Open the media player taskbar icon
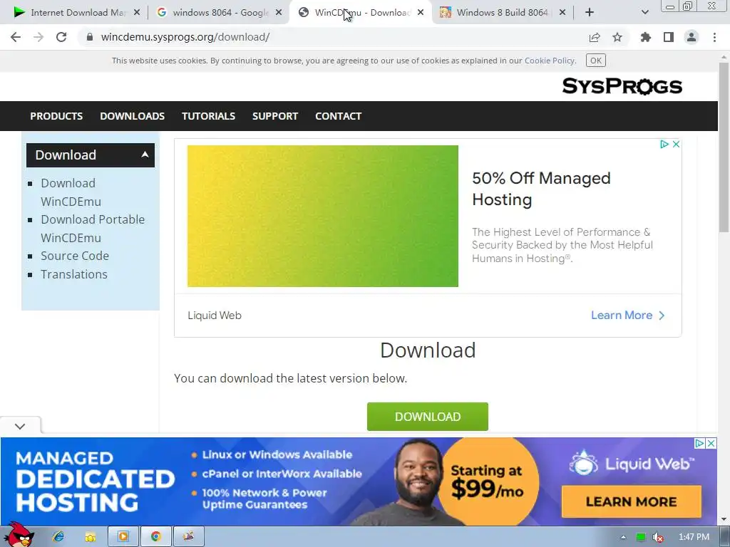Screen dimensions: 730x547 (x=123, y=537)
